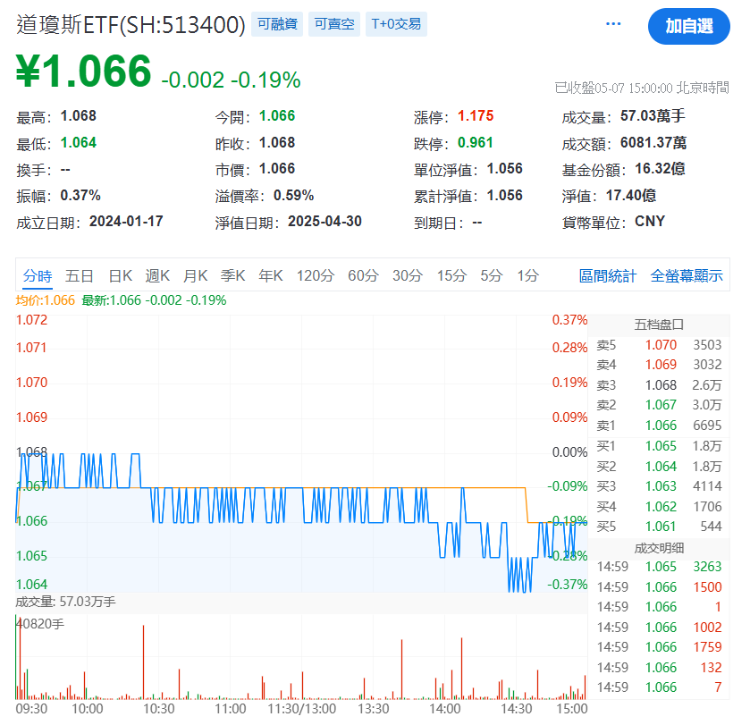Click the 振幅 value 0.37%

tap(80, 195)
